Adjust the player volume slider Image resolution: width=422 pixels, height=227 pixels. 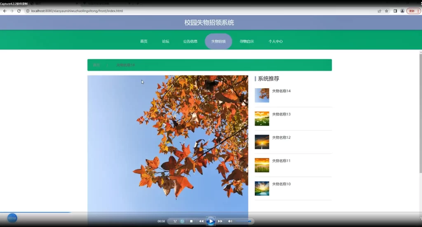tap(243, 221)
